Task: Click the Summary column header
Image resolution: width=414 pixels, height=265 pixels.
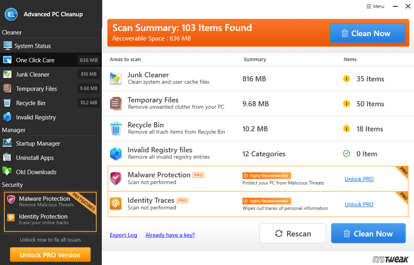Action: point(255,59)
